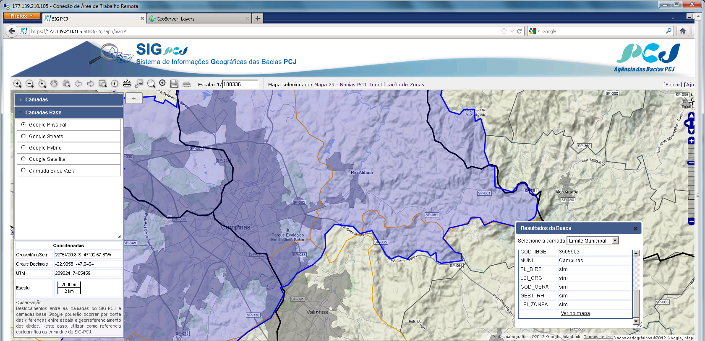705x341 pixels.
Task: Click Ver no mapa link
Action: (575, 313)
